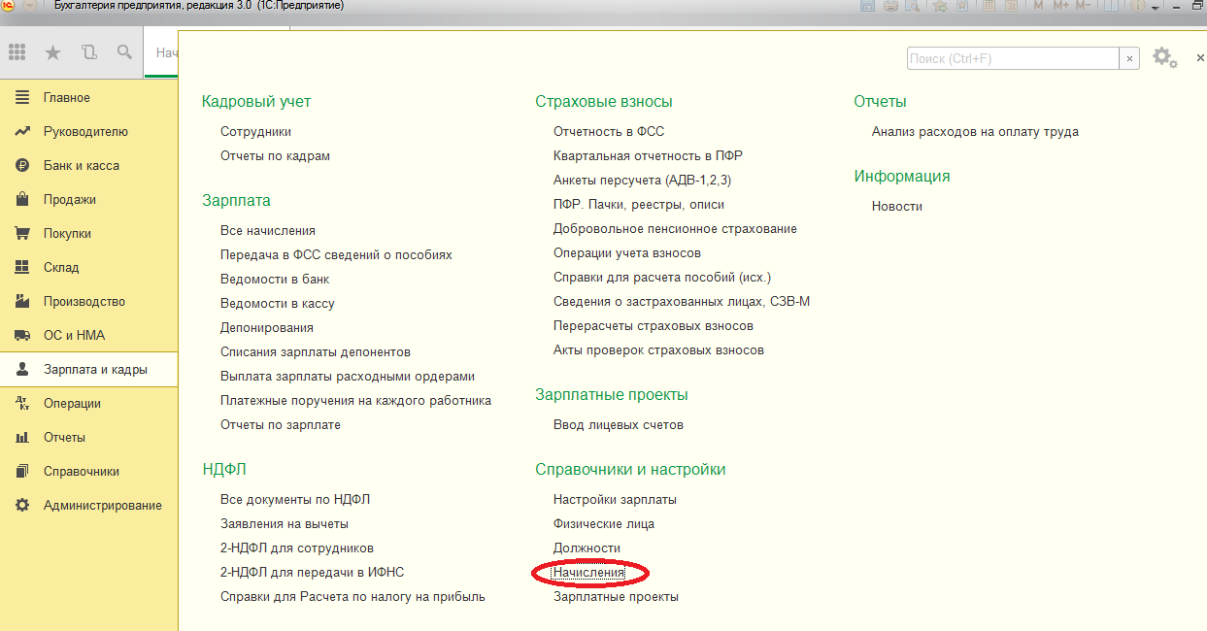Open Заявления на вычеты
This screenshot has width=1207, height=631.
coord(285,524)
